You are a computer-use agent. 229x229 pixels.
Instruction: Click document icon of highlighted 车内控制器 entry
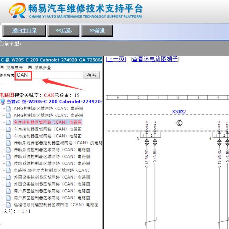tap(8, 123)
